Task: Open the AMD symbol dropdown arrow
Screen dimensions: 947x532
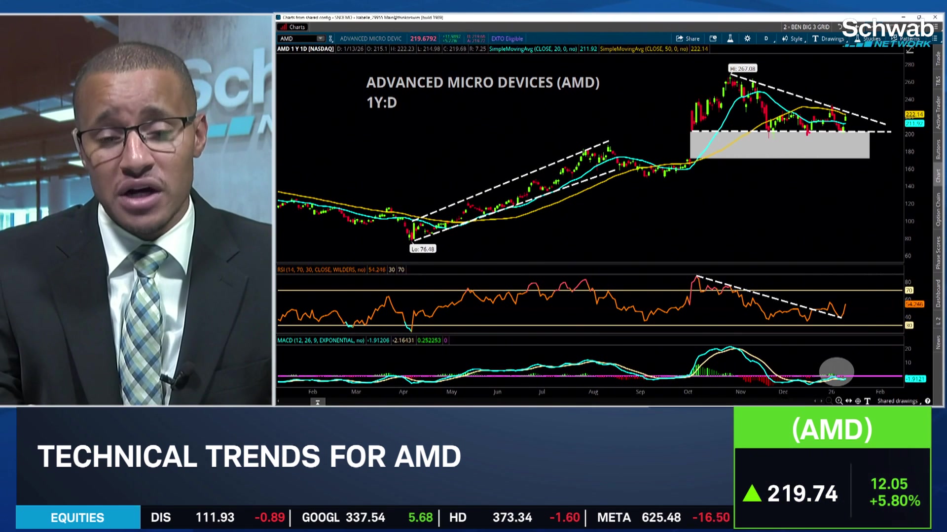Action: pyautogui.click(x=320, y=38)
